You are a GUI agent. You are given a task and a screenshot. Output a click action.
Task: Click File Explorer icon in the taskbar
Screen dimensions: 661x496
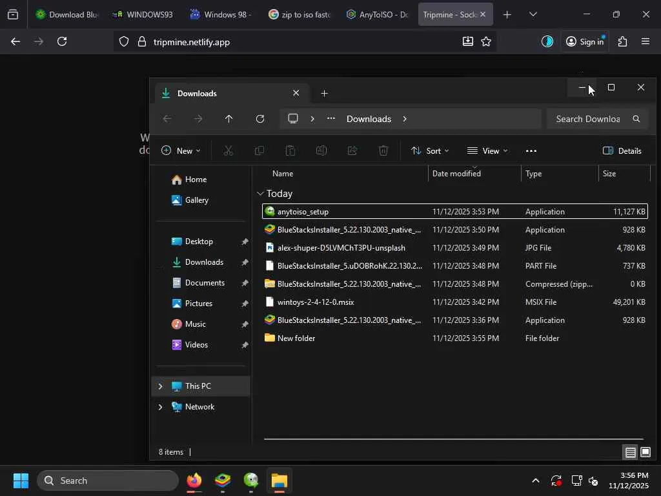click(x=279, y=480)
